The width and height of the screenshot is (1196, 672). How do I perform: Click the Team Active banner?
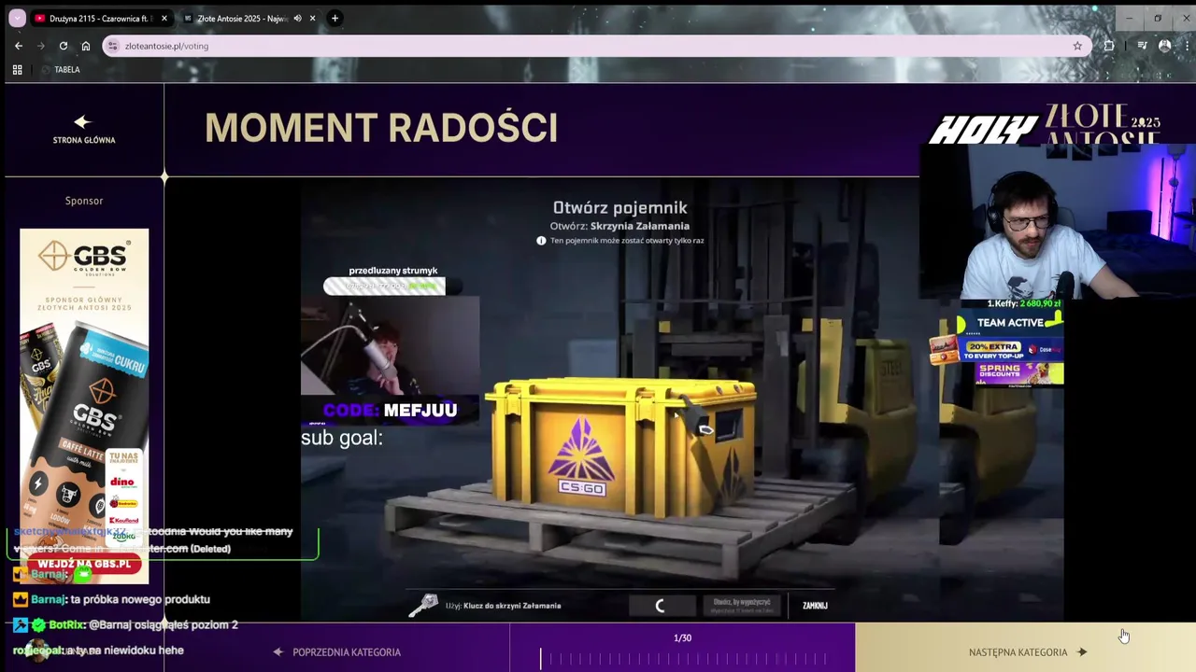click(1010, 323)
